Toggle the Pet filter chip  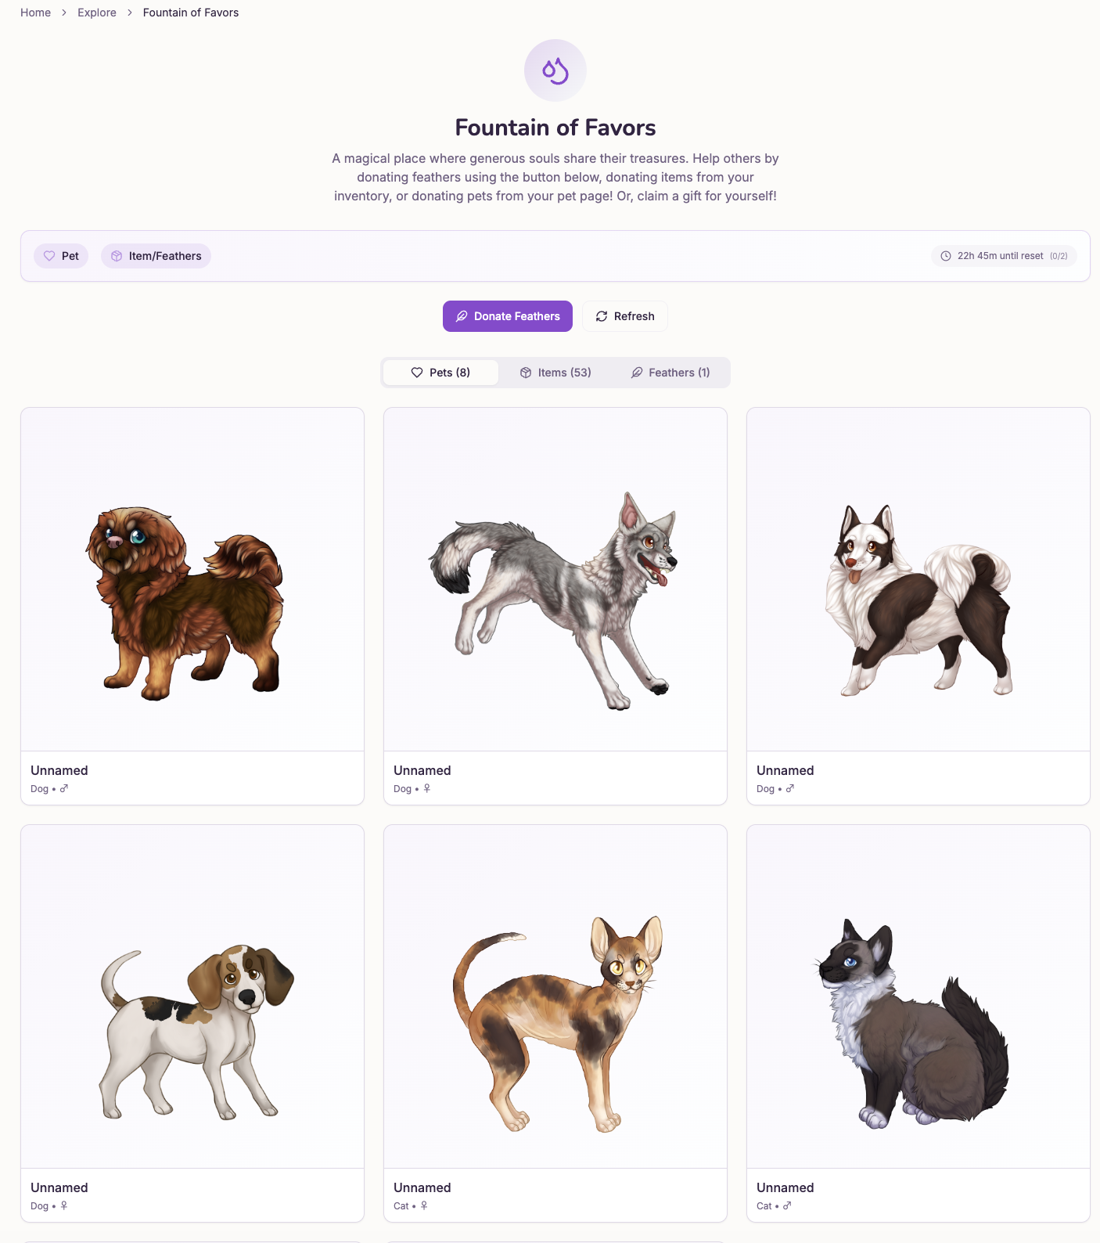[61, 256]
